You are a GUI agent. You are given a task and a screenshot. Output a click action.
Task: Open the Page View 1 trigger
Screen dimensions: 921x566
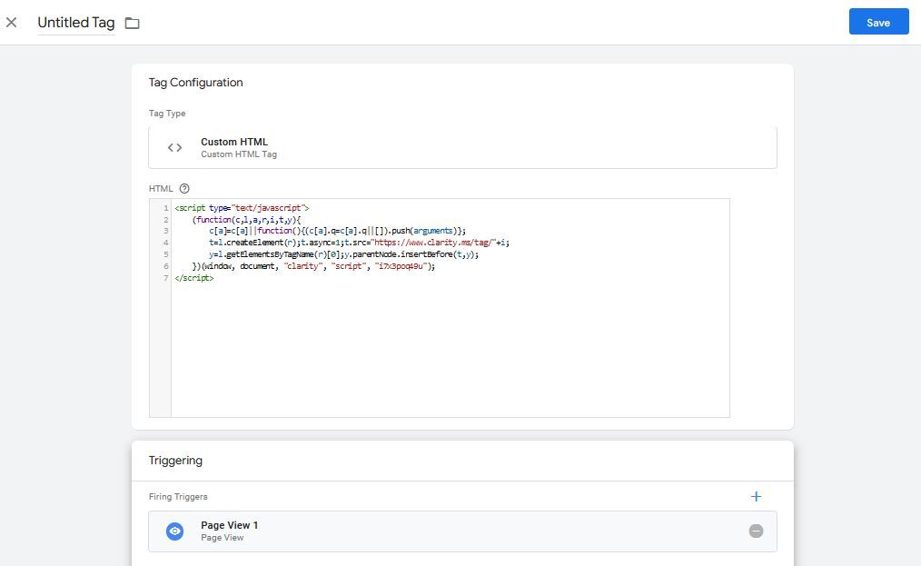[x=462, y=531]
